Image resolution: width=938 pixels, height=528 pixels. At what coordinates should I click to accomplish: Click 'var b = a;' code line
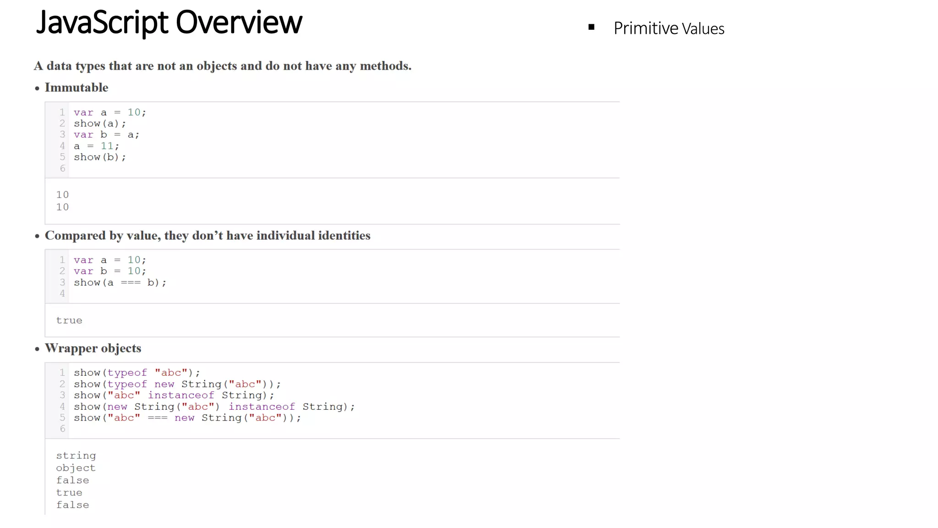(x=106, y=135)
